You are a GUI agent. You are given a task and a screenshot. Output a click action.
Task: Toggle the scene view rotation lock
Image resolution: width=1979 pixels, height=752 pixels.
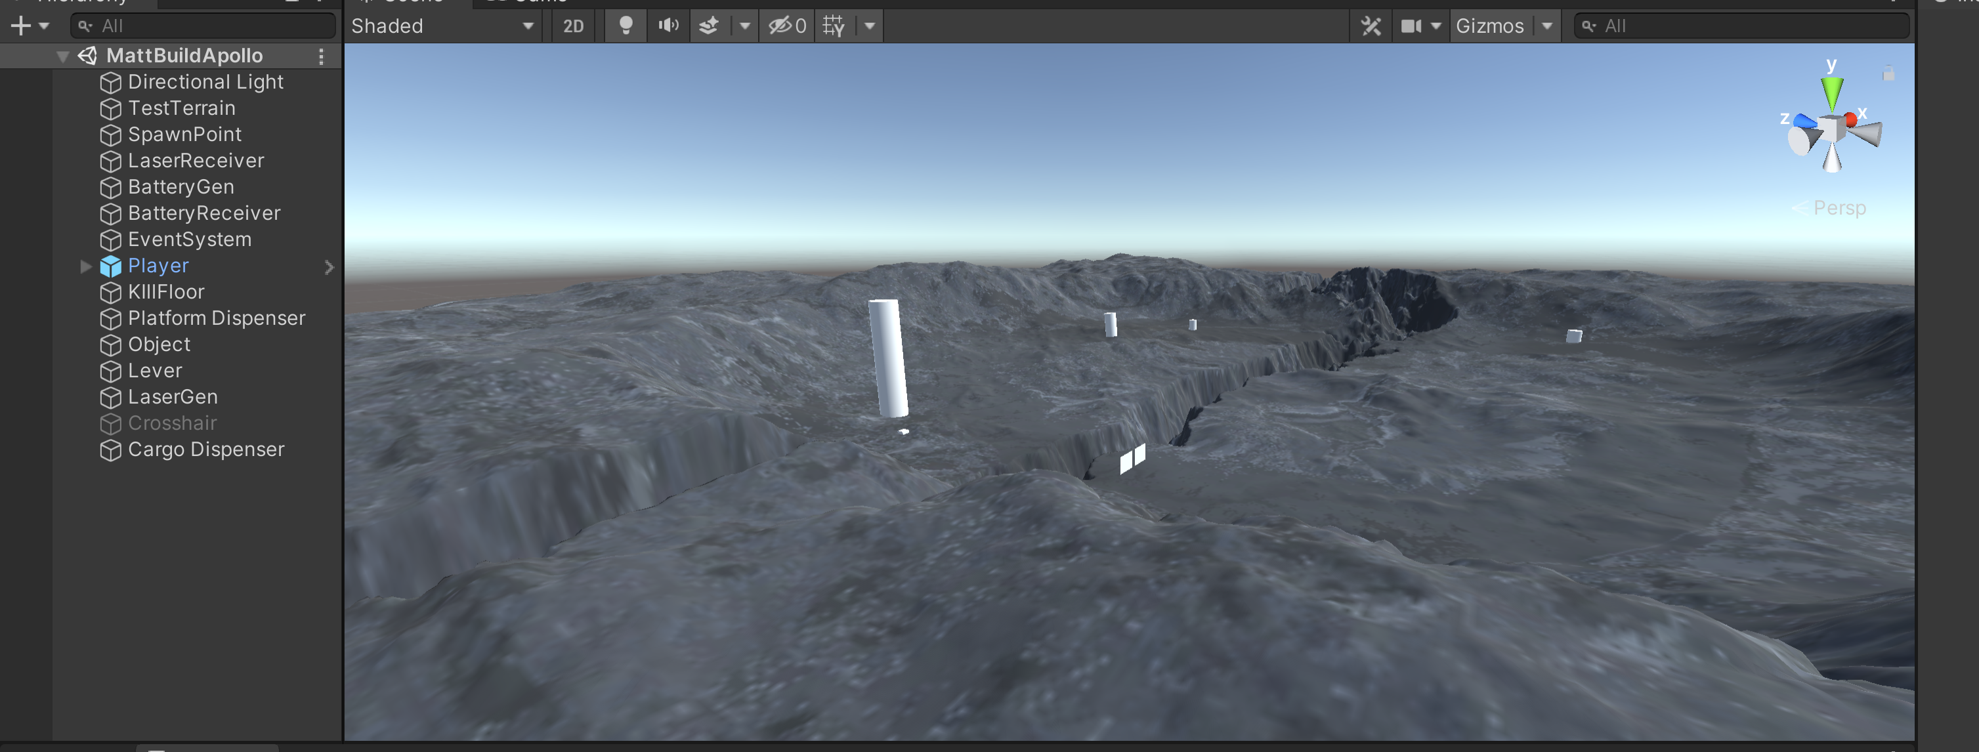1888,73
